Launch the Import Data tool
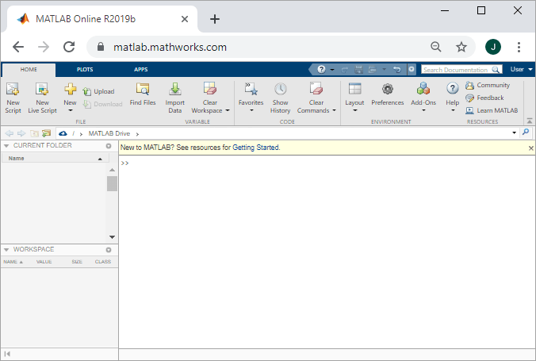This screenshot has height=361, width=536. click(x=174, y=98)
